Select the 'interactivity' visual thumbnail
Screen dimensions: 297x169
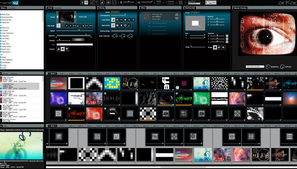(219, 98)
